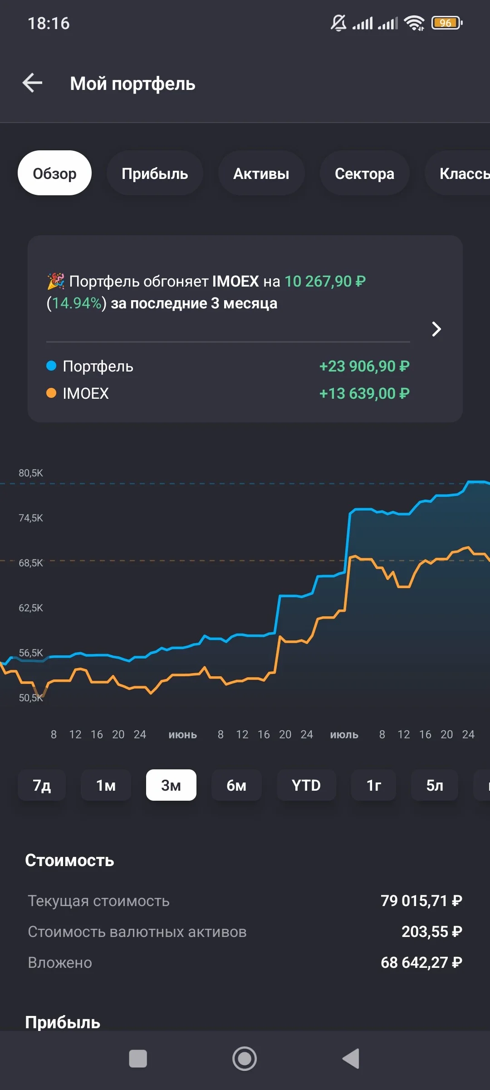The image size is (490, 1090).
Task: Tap the muted notification bell icon
Action: [338, 23]
